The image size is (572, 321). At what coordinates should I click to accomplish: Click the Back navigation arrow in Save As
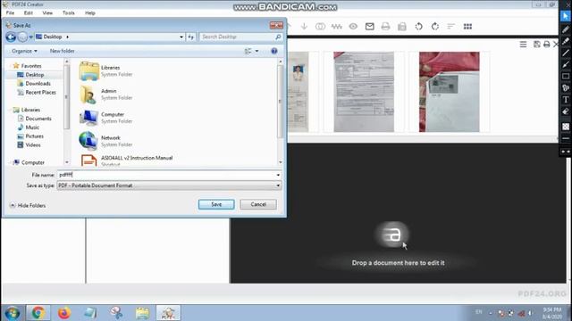click(11, 37)
